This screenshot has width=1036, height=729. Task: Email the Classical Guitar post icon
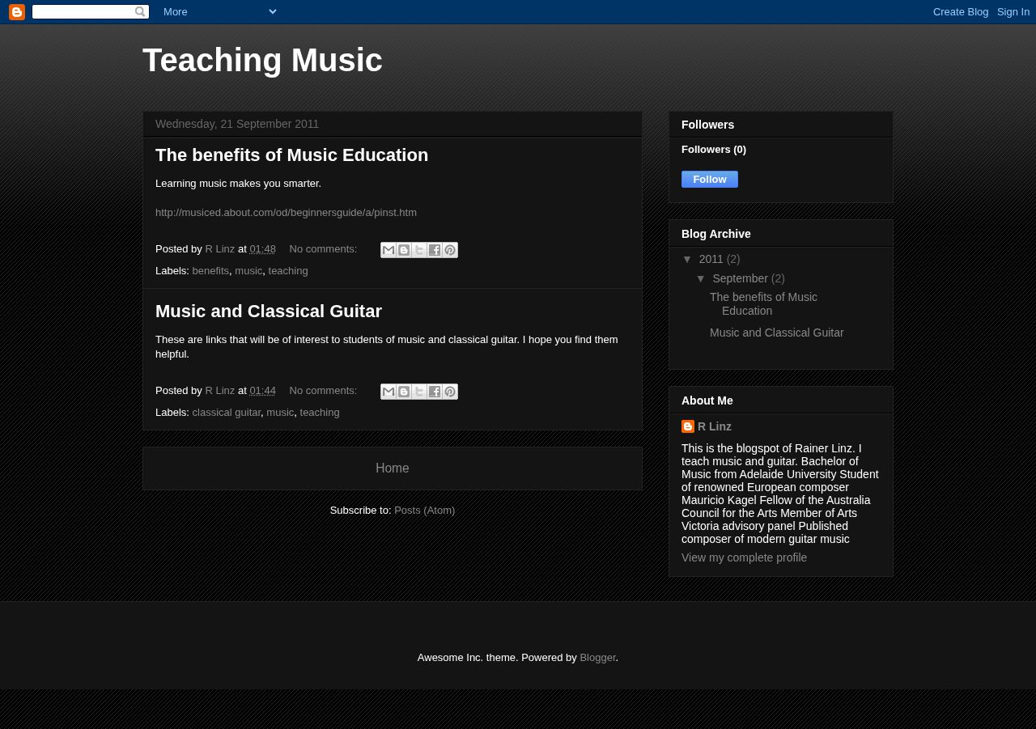pos(388,392)
